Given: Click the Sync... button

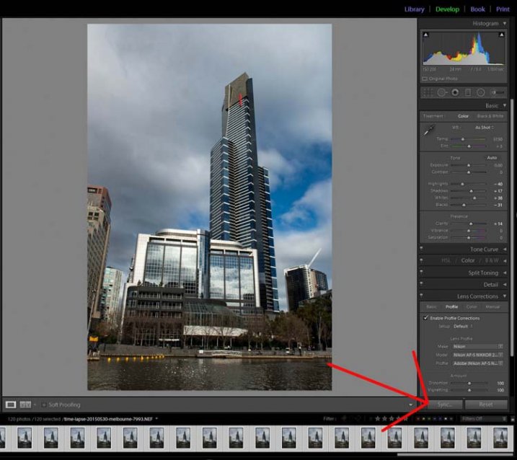Looking at the screenshot, I should (x=443, y=404).
